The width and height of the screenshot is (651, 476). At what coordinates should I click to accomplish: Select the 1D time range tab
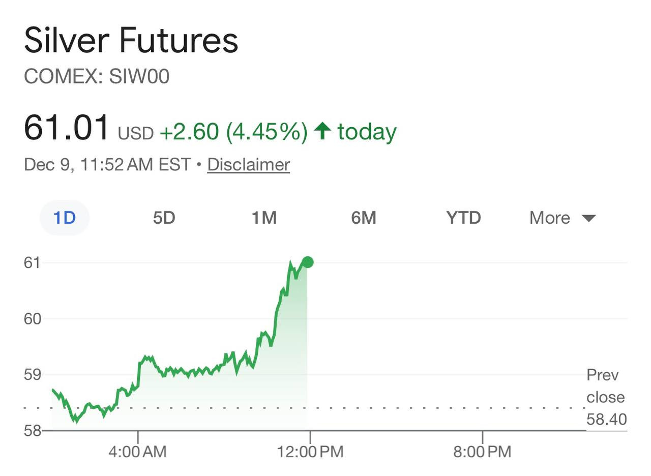point(65,218)
